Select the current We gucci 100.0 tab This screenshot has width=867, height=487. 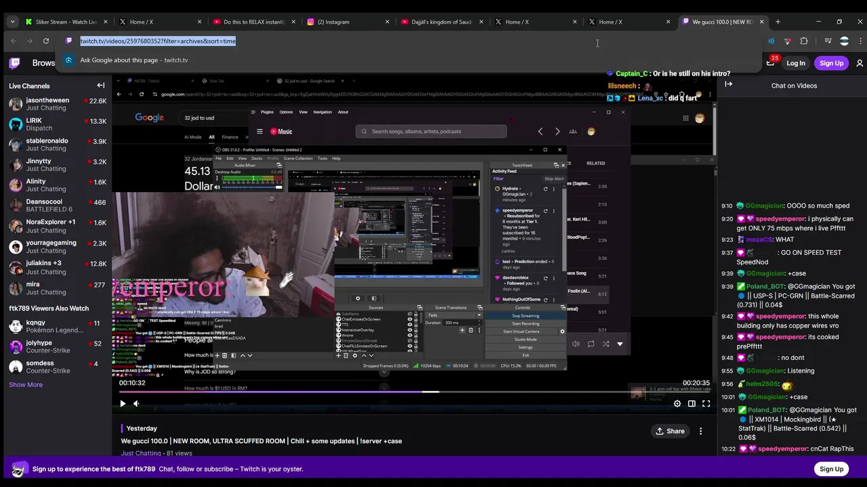click(722, 22)
